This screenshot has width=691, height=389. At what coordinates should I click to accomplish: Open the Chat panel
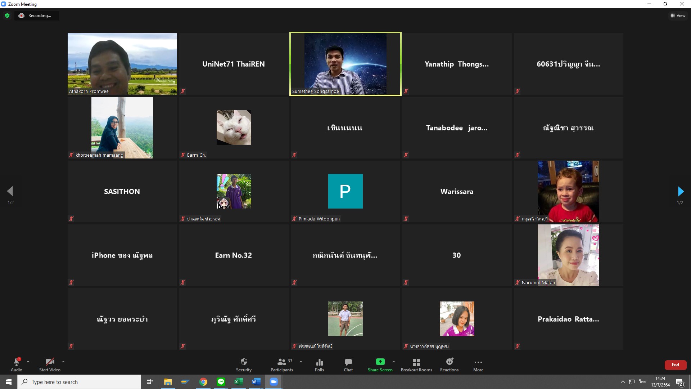pos(348,365)
